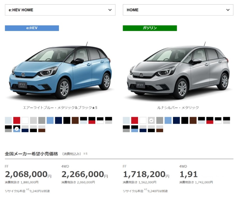The image size is (238, 200).
Task: Select silver-over-navy two-tone swatch for e:HEV HOME
Action: coord(25,129)
